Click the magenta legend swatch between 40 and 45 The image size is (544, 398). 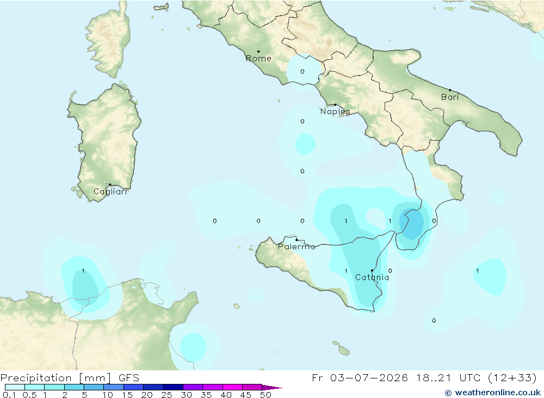coord(232,387)
